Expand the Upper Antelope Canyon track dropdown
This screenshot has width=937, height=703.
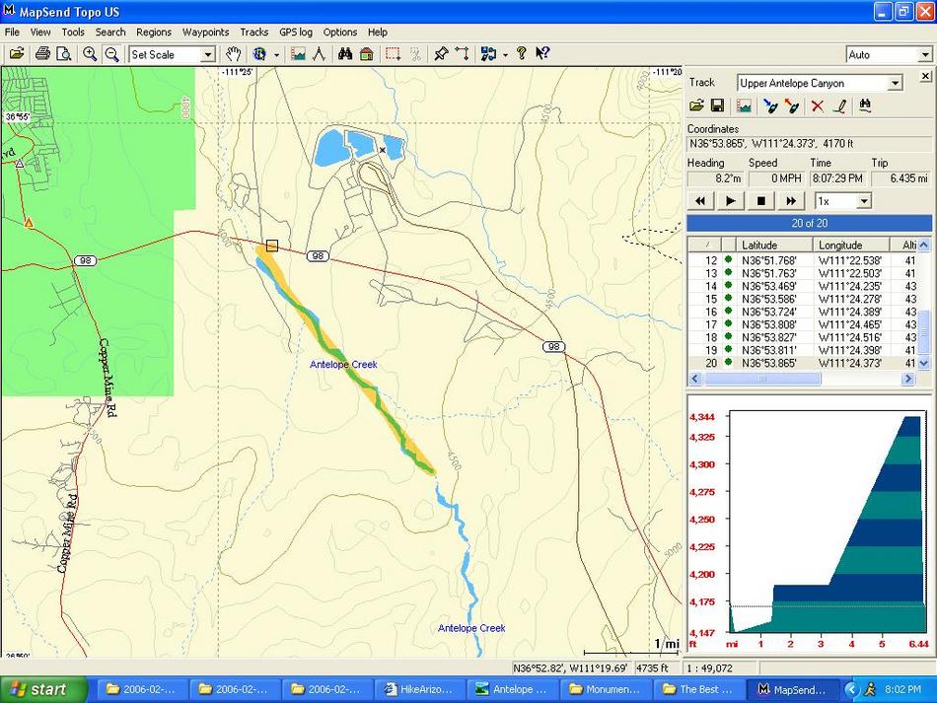895,83
